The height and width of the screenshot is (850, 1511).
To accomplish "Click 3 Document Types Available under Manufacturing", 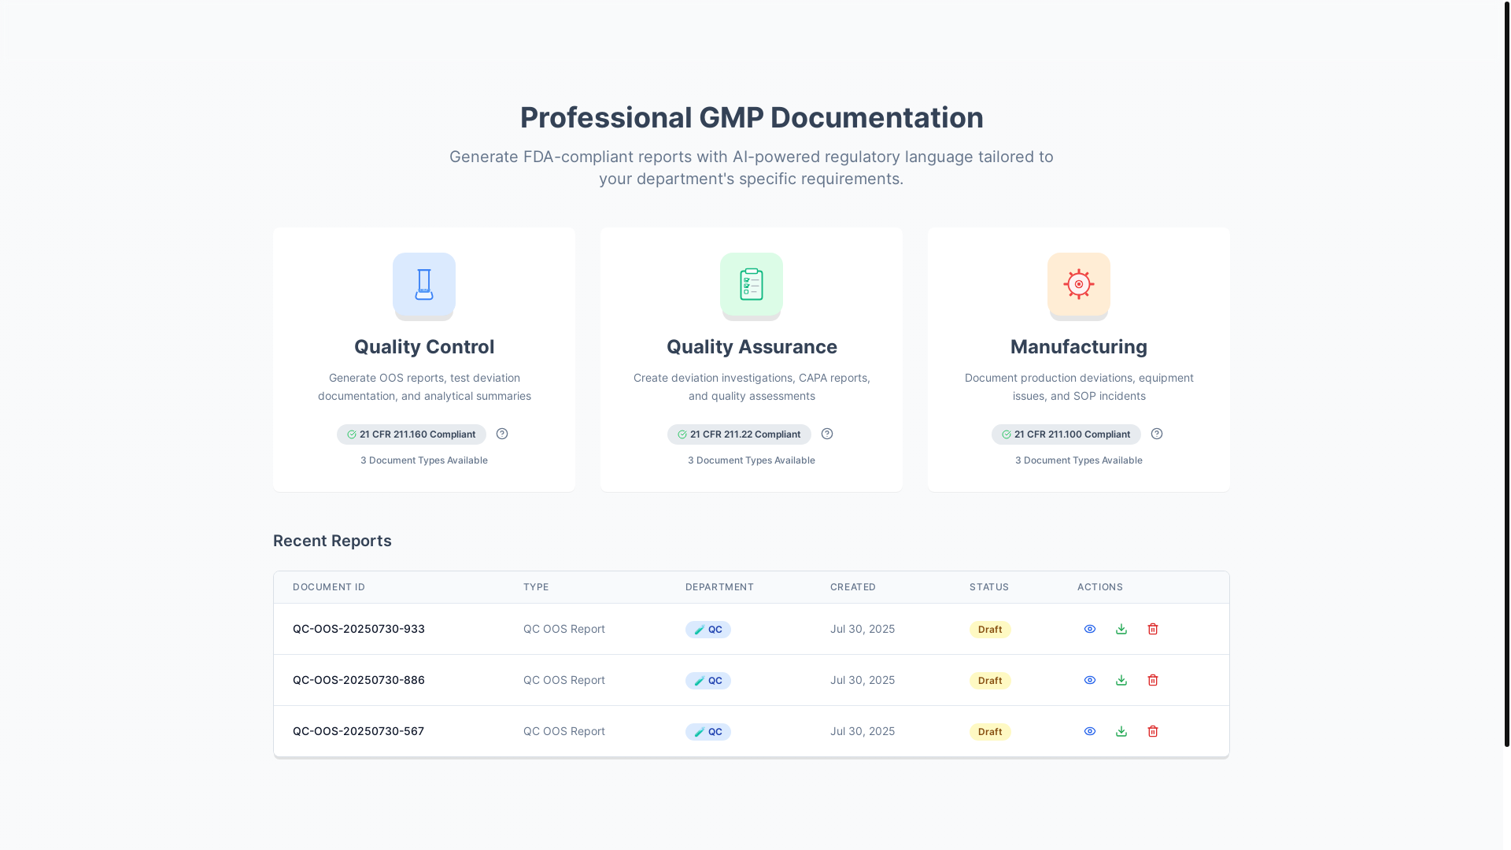I will 1079,460.
